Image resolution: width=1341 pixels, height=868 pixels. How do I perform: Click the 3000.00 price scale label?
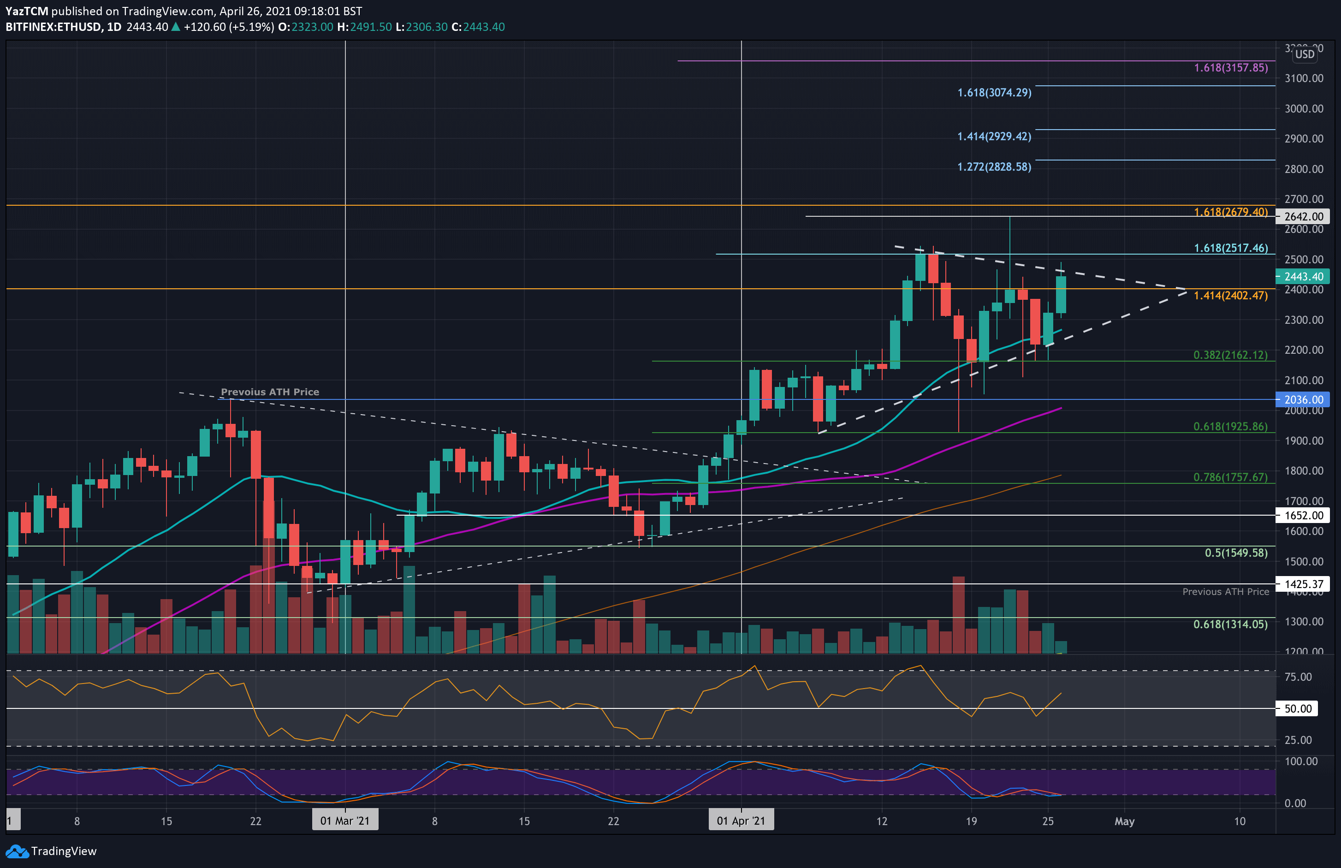click(1304, 109)
